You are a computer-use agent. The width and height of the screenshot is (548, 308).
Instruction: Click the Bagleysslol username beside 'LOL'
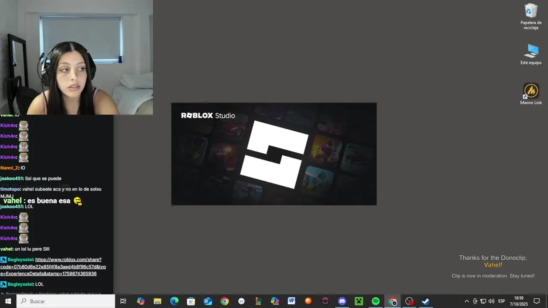(20, 284)
